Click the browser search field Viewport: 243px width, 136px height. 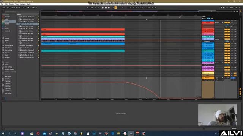pos(22,12)
